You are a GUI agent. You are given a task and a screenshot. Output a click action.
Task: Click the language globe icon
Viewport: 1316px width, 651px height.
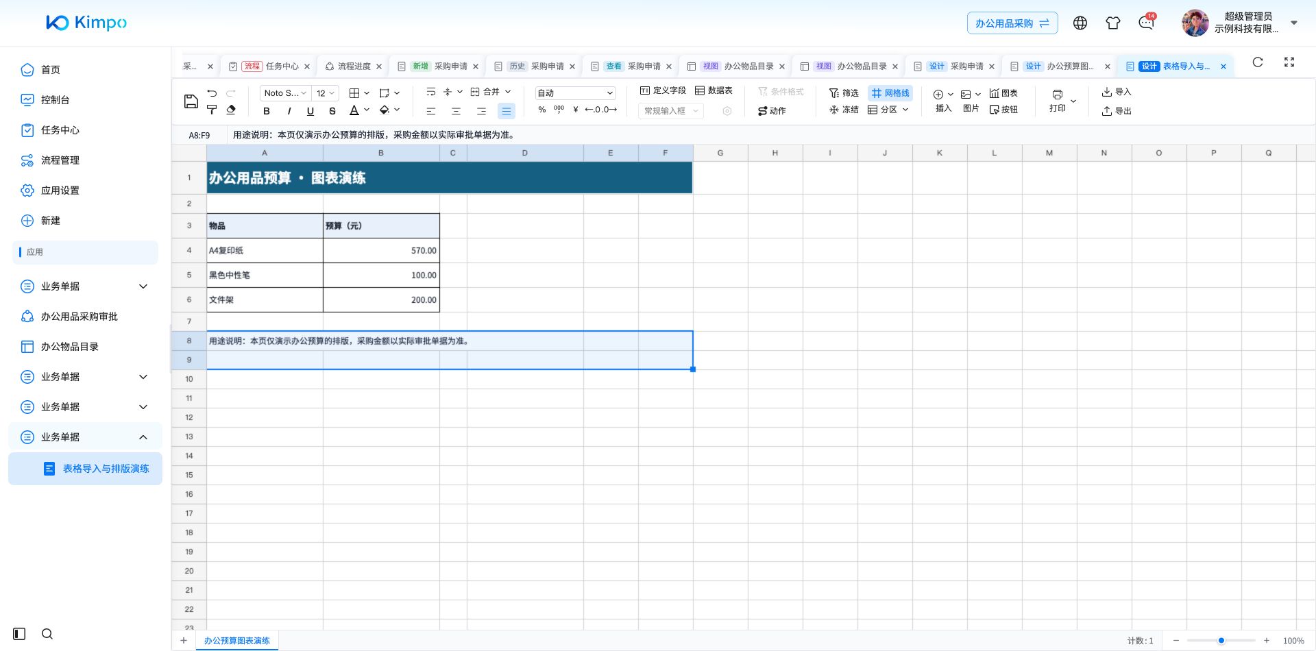tap(1080, 23)
